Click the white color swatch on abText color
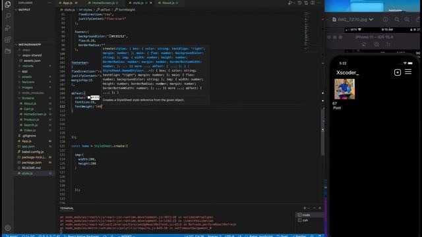 coord(89,97)
